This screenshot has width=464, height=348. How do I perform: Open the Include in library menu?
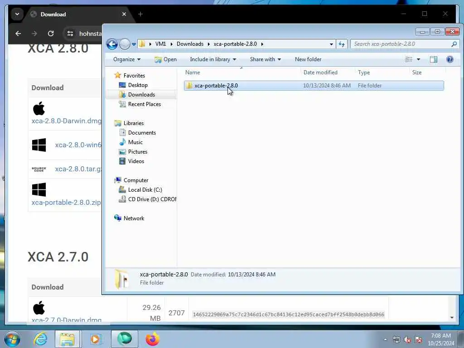tap(213, 59)
